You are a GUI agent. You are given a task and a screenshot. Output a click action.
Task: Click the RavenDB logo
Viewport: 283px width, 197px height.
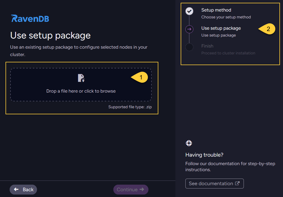30,18
